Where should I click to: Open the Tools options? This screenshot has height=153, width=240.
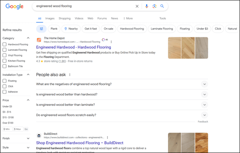(x=163, y=18)
